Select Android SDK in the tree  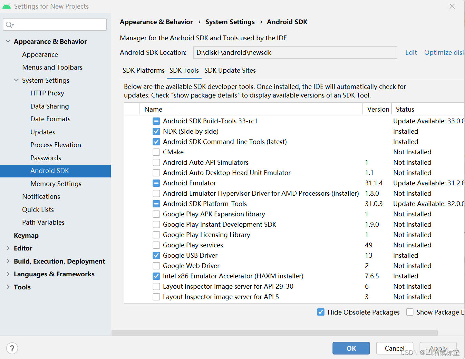[x=55, y=171]
